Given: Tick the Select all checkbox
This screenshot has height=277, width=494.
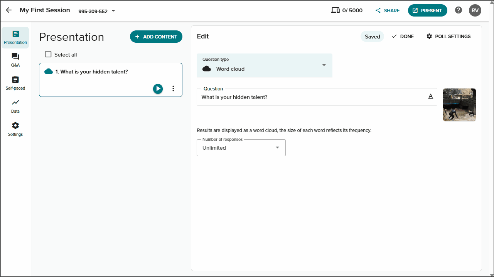Looking at the screenshot, I should (x=48, y=55).
